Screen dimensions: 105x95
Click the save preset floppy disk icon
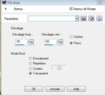(x=84, y=19)
